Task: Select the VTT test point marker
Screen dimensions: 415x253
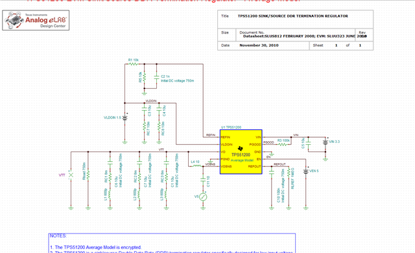Action: (71, 175)
